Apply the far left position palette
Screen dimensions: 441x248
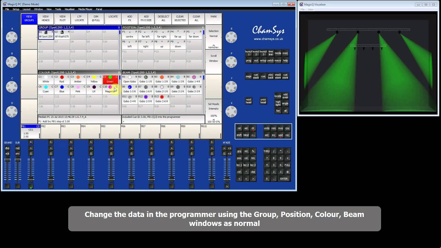pyautogui.click(x=146, y=34)
